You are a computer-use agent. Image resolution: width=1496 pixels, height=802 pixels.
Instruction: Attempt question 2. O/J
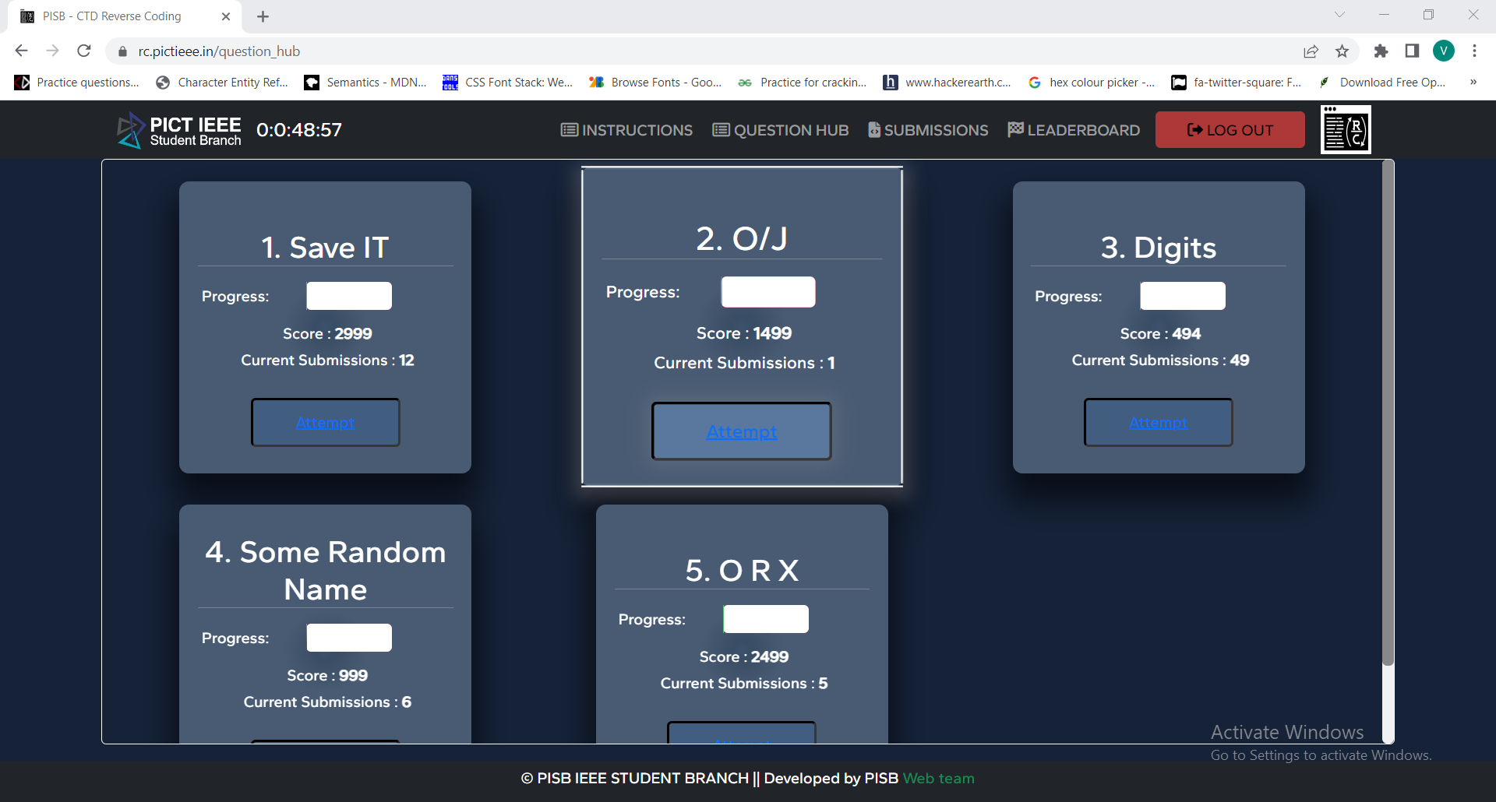coord(741,431)
